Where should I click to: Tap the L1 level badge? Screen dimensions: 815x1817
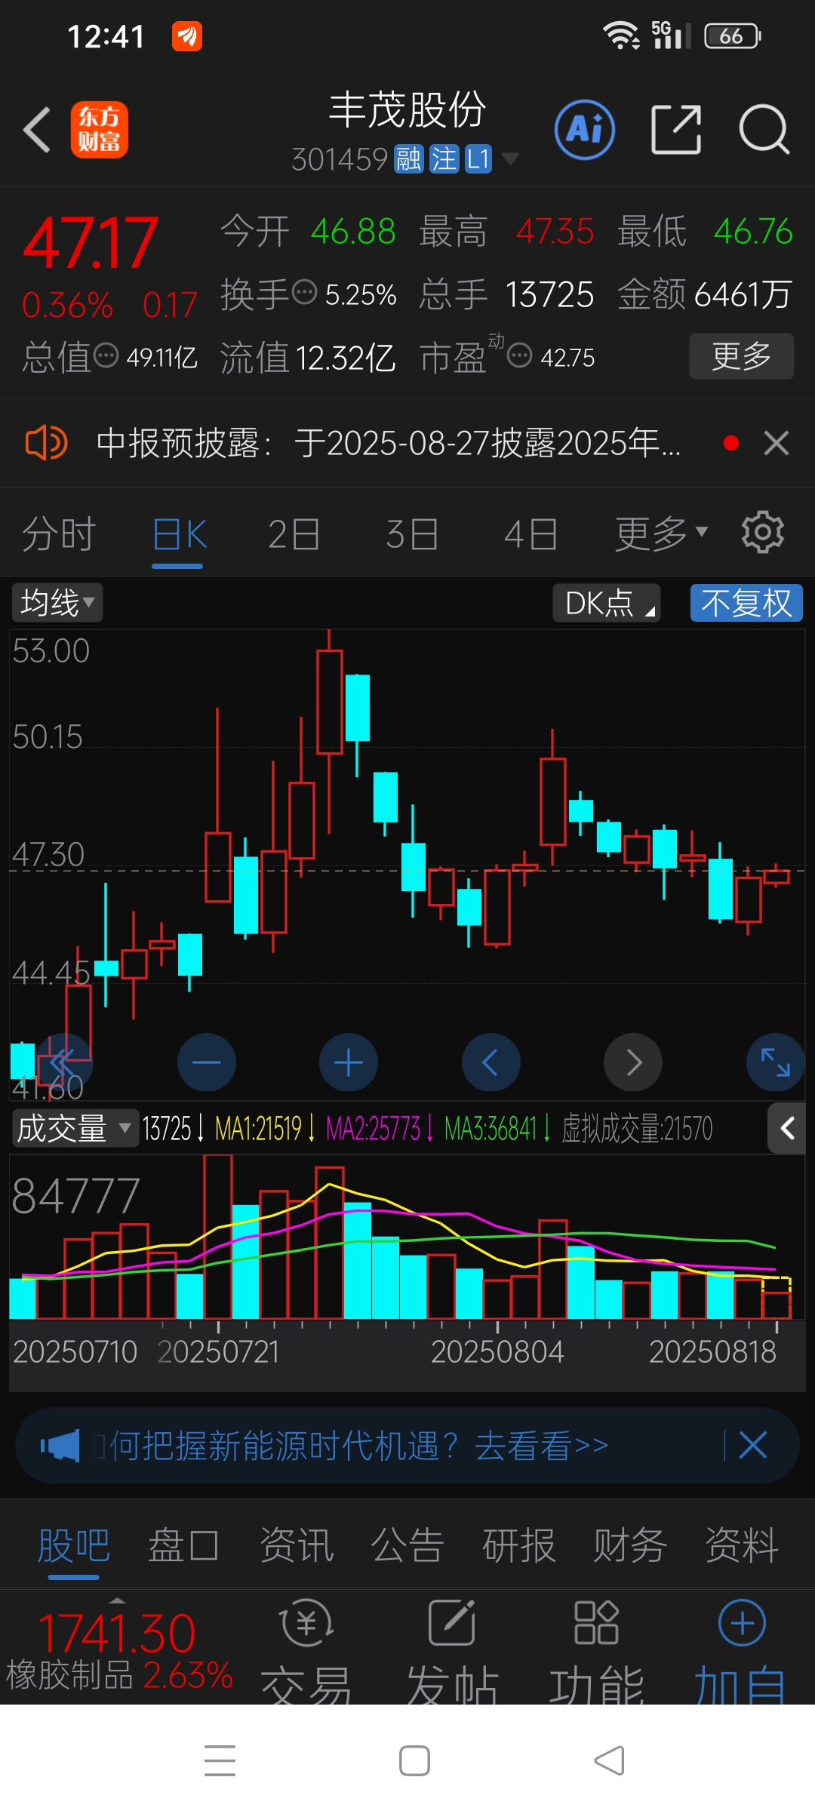point(478,159)
